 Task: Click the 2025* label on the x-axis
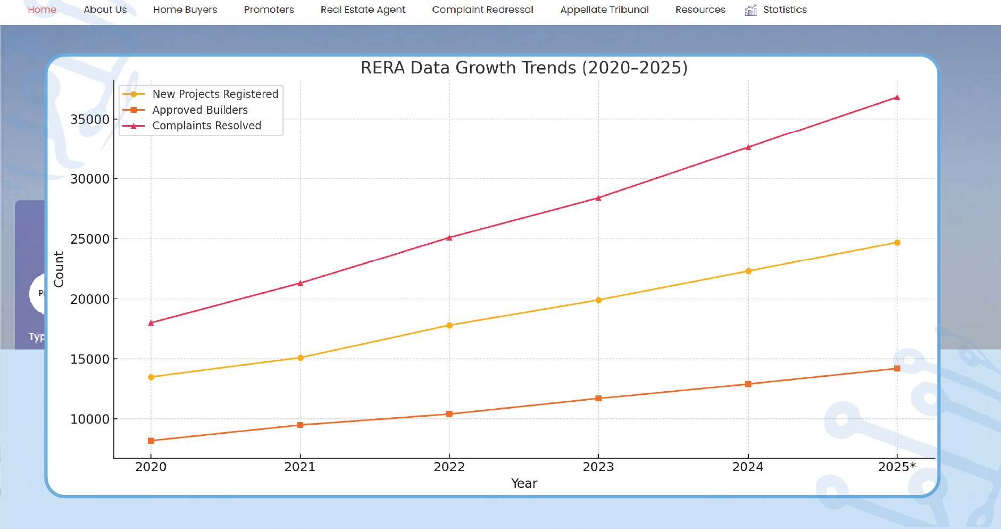(x=897, y=466)
